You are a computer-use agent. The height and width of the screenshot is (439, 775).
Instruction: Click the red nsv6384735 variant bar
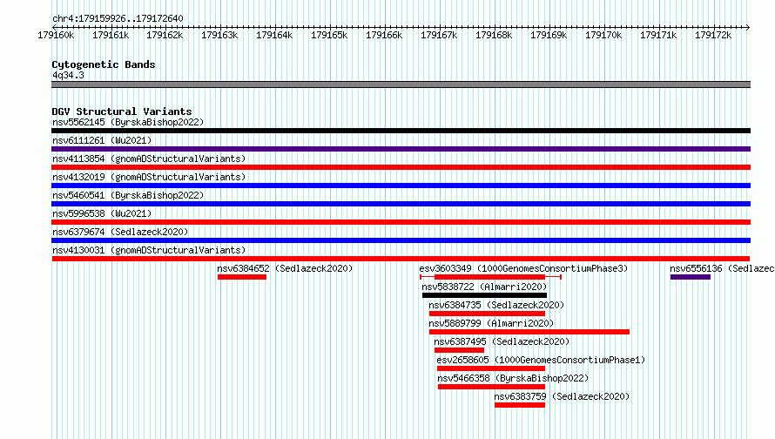tap(487, 314)
